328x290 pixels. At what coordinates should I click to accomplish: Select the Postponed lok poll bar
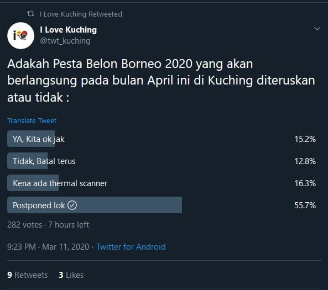95,205
